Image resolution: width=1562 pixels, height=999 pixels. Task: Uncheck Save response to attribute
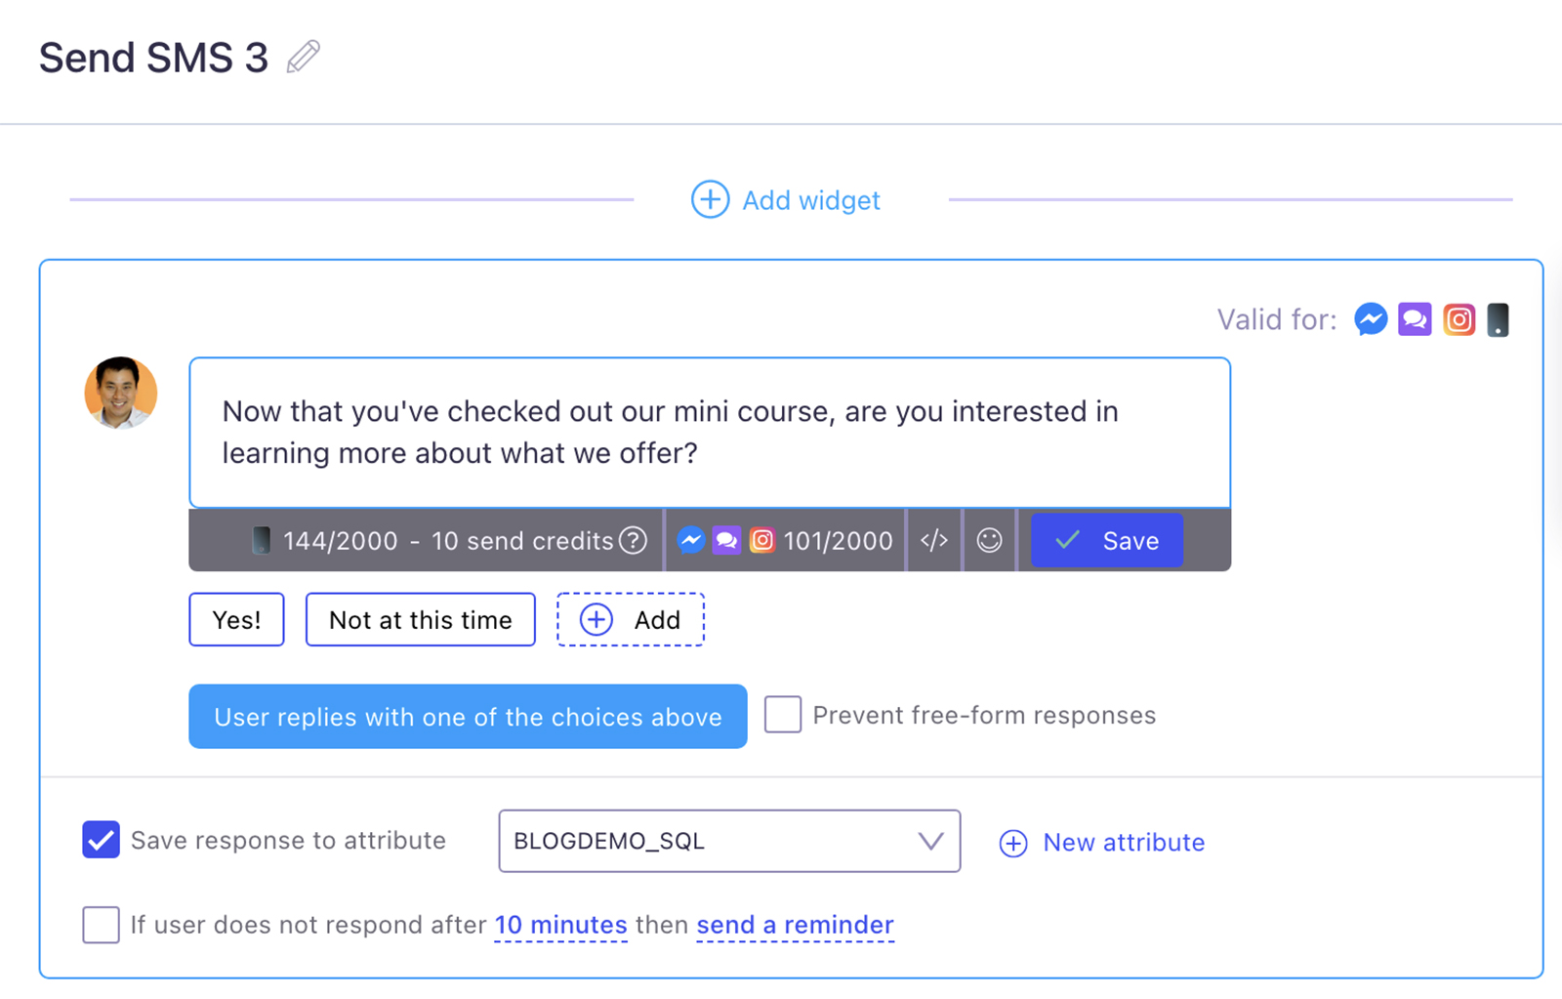point(101,840)
